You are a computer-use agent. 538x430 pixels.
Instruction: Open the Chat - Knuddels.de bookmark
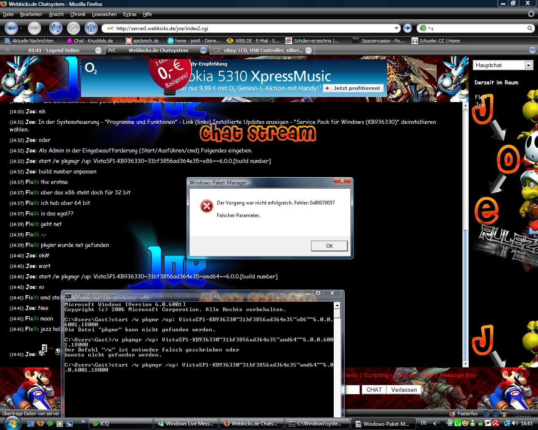(x=90, y=41)
